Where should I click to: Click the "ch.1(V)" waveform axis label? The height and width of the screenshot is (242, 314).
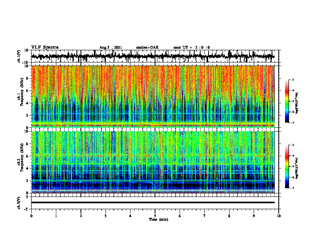[x=19, y=57]
